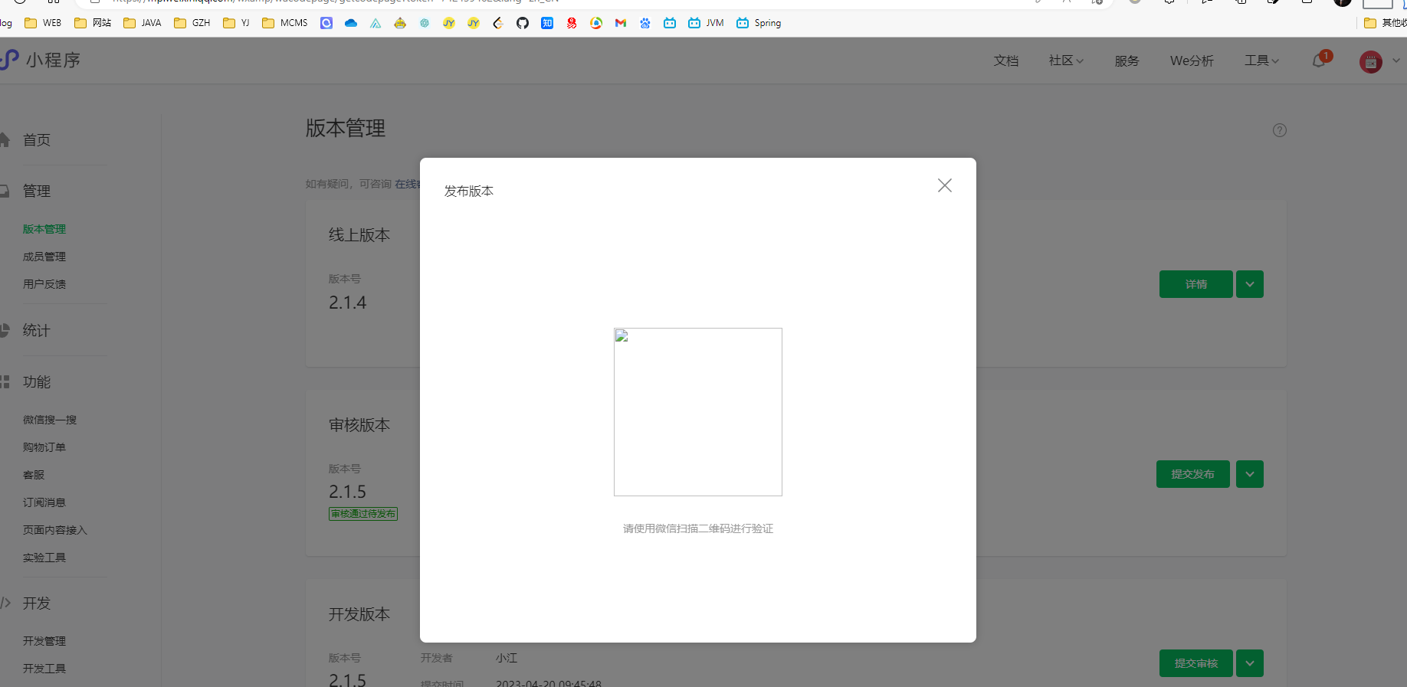Select 功能 section in the sidebar

(36, 381)
